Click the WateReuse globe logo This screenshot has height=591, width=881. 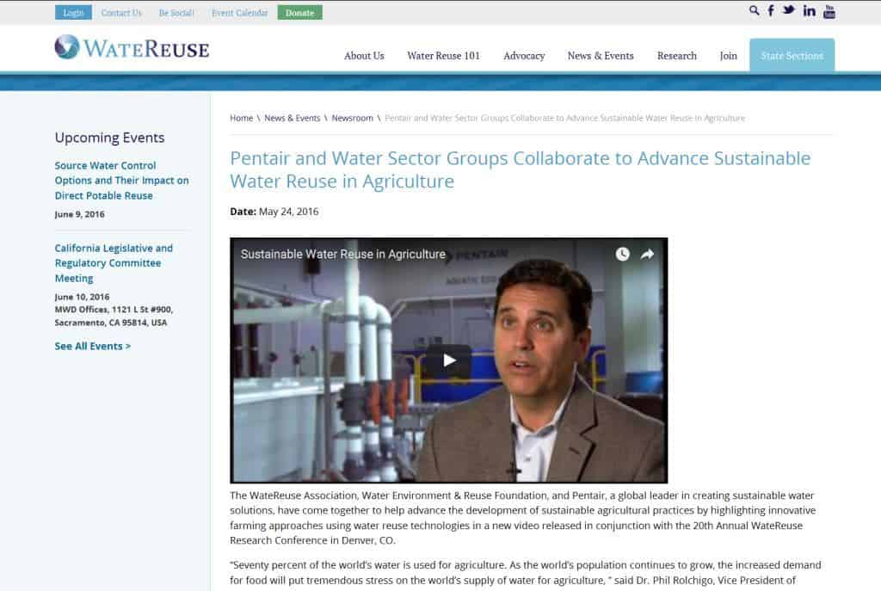click(67, 47)
